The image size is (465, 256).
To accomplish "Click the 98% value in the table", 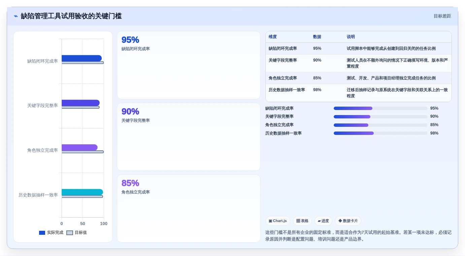I will click(317, 90).
